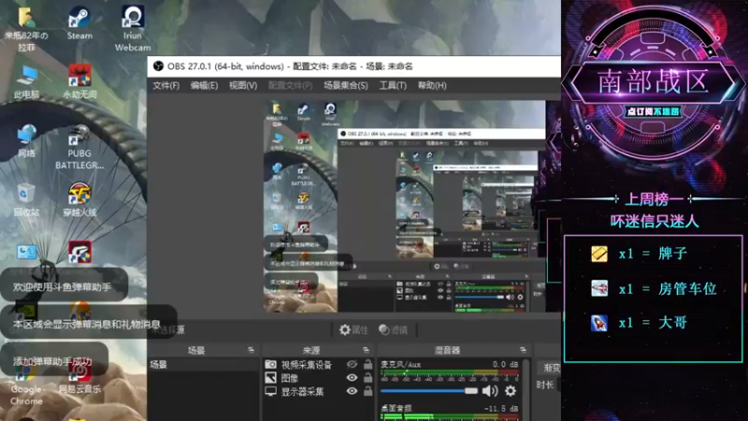Pop out the 来源 dock panel

tap(366, 350)
